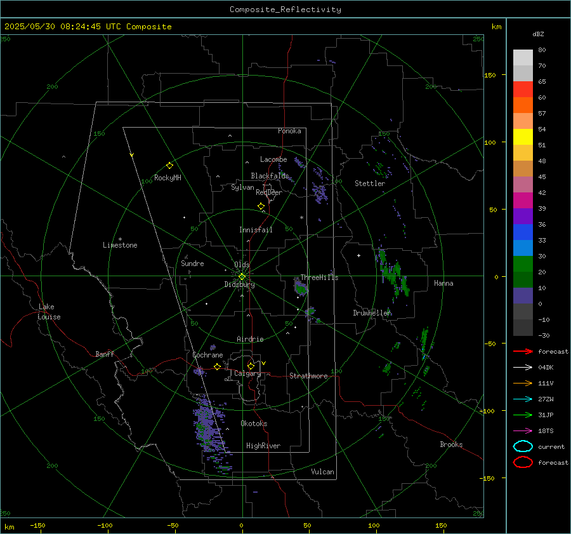Click the yellow diamond marker below RedDeer
571x534 pixels.
coord(261,206)
